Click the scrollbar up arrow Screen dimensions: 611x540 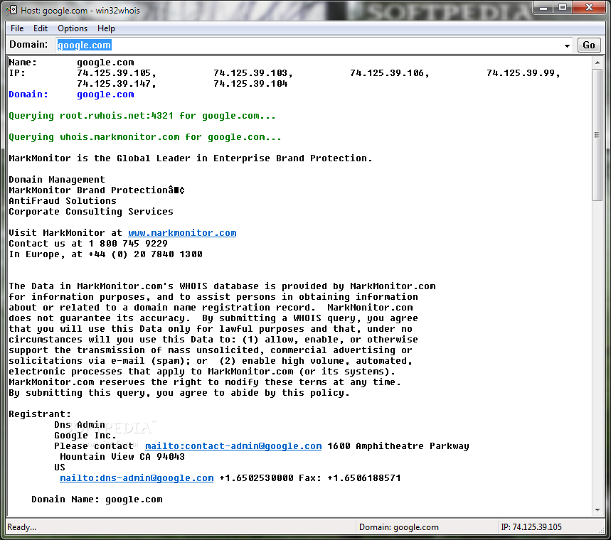coord(597,63)
